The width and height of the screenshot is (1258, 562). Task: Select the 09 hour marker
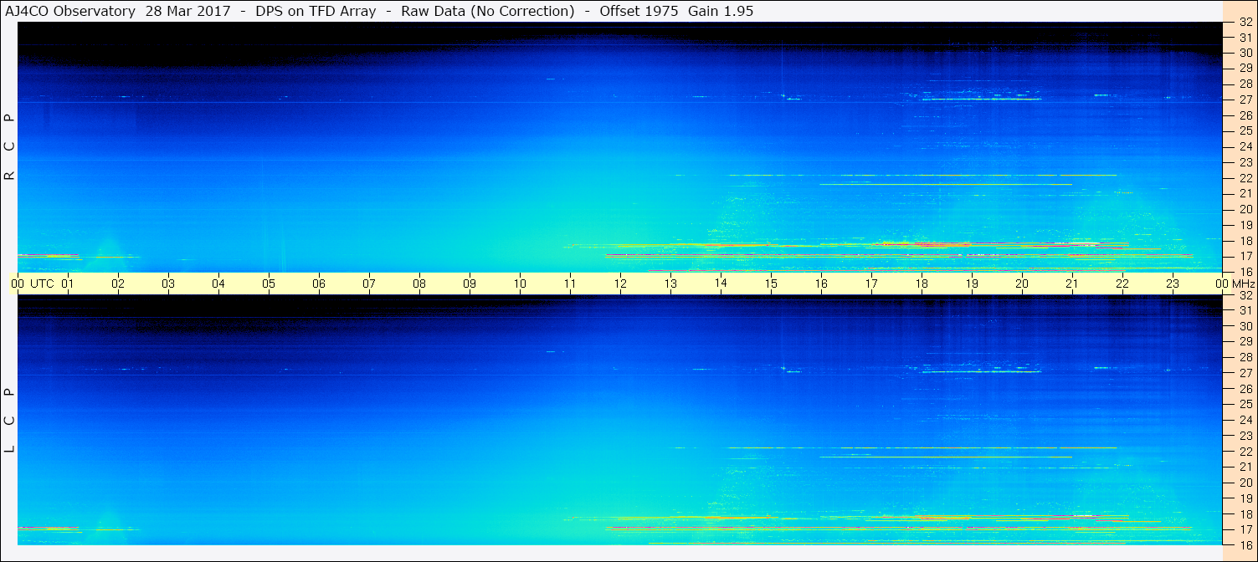tap(470, 284)
